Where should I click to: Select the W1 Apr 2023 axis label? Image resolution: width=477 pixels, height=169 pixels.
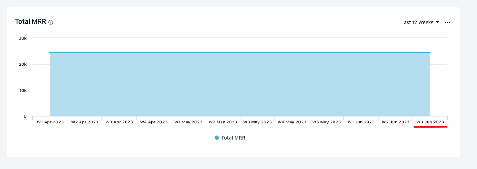[x=50, y=122]
